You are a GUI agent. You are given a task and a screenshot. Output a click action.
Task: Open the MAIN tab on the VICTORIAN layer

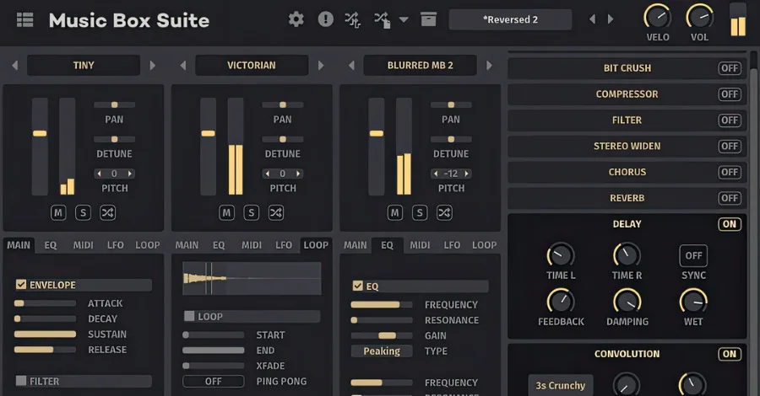pyautogui.click(x=187, y=245)
